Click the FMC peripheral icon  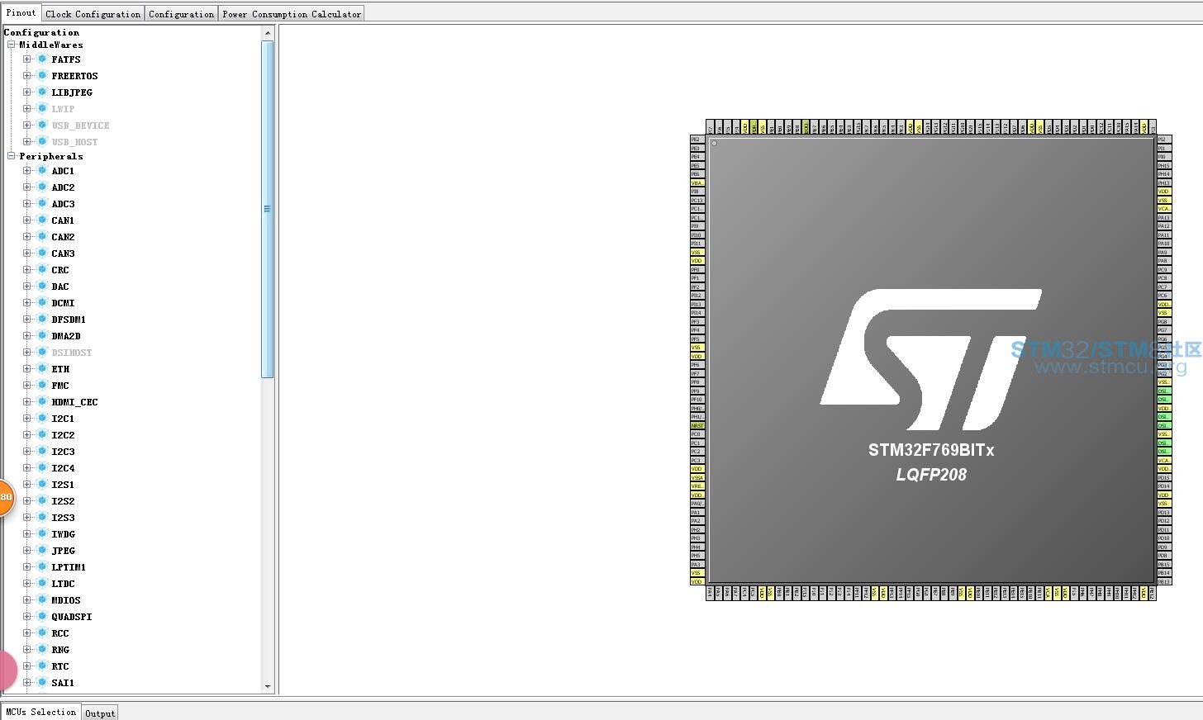[42, 386]
